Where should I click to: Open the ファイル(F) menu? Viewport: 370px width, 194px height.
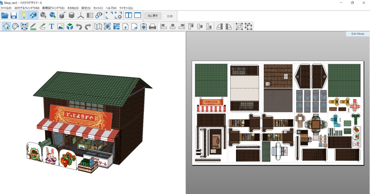coord(6,8)
